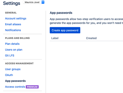Open Notifications settings

click(x=13, y=30)
